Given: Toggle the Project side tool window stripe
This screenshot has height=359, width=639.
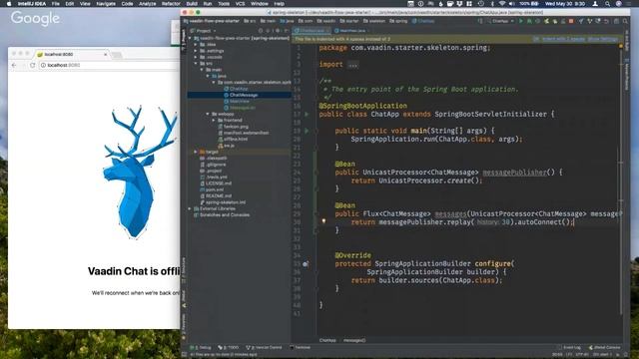Looking at the screenshot, I should click(x=184, y=40).
